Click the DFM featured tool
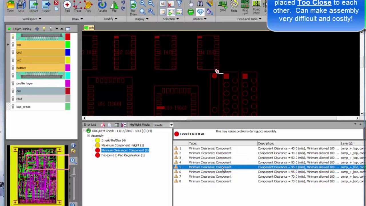 click(222, 6)
